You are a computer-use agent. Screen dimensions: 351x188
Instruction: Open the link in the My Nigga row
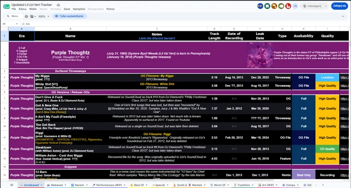tap(344, 77)
